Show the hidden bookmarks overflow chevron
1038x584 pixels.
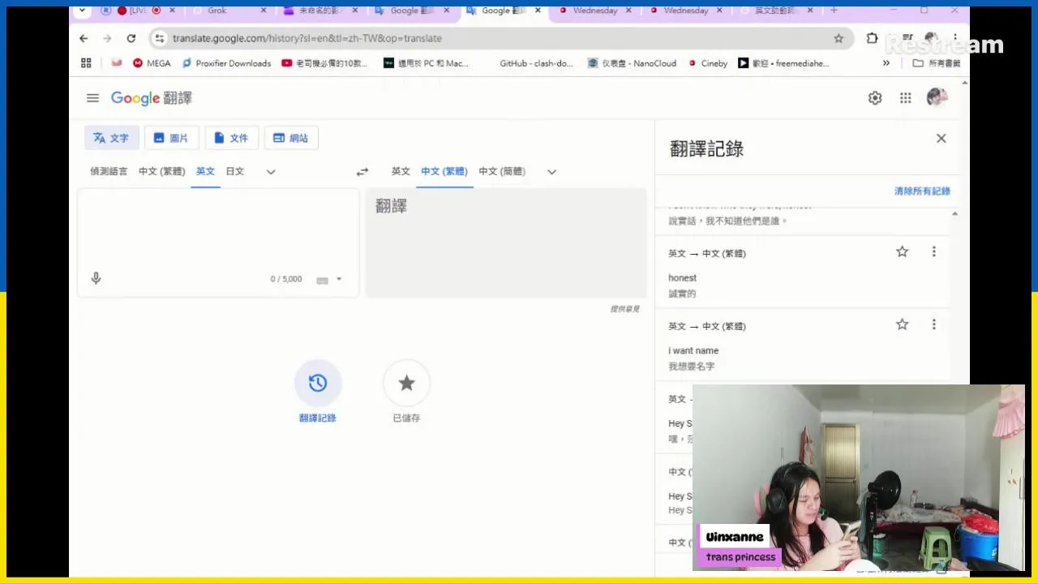886,63
